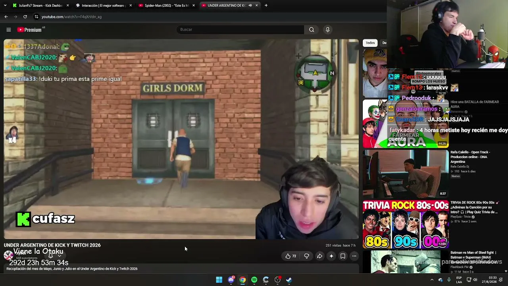Open Discord from the taskbar
This screenshot has height=286, width=508.
click(231, 280)
